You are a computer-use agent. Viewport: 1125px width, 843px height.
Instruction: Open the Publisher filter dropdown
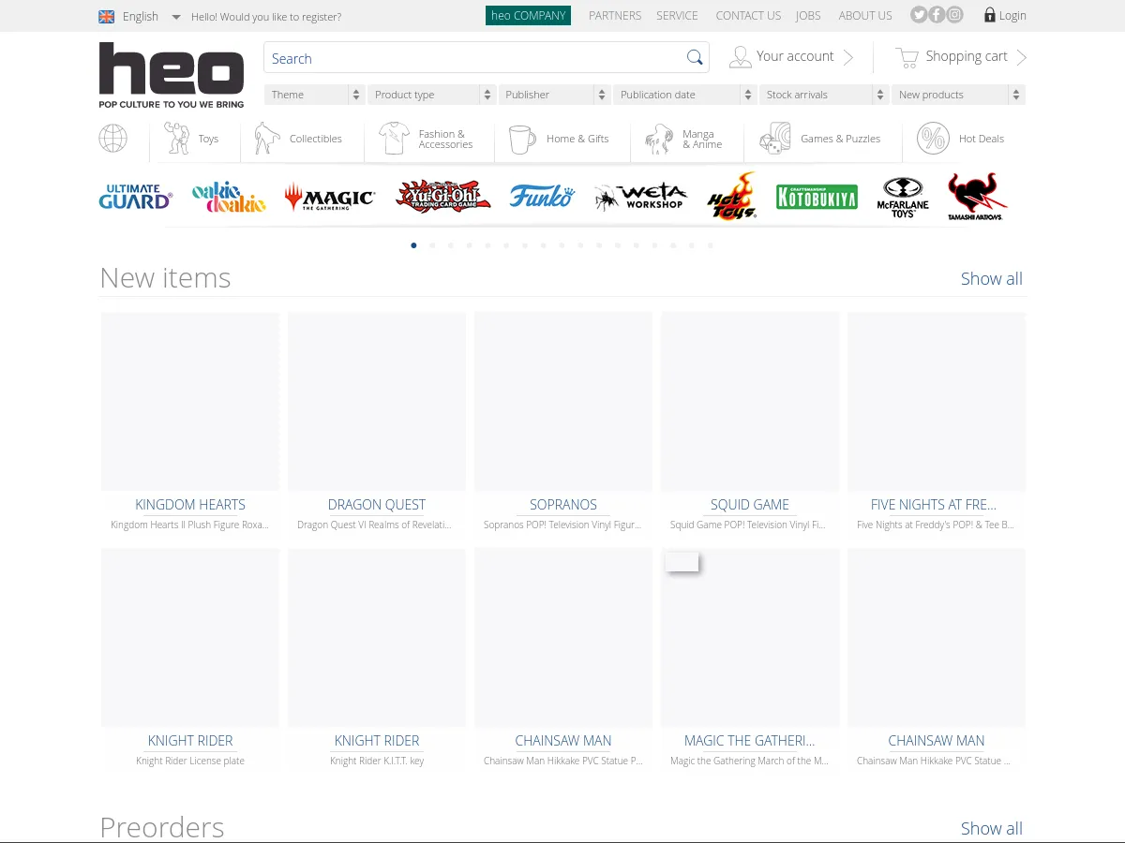553,94
